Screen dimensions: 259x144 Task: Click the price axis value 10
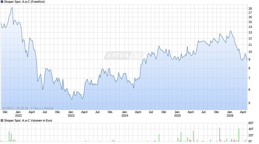(250, 52)
